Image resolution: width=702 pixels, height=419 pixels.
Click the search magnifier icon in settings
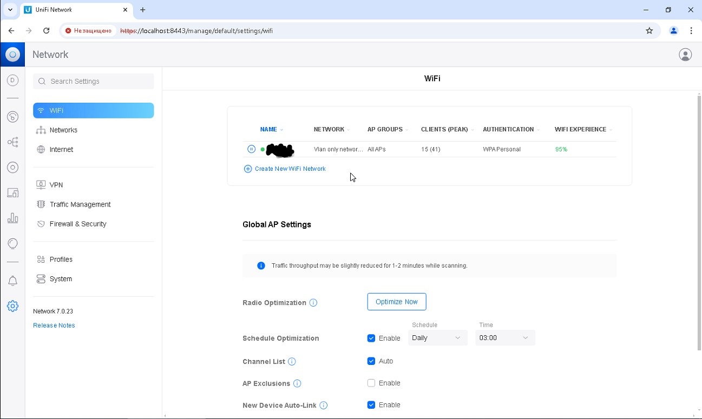click(42, 81)
